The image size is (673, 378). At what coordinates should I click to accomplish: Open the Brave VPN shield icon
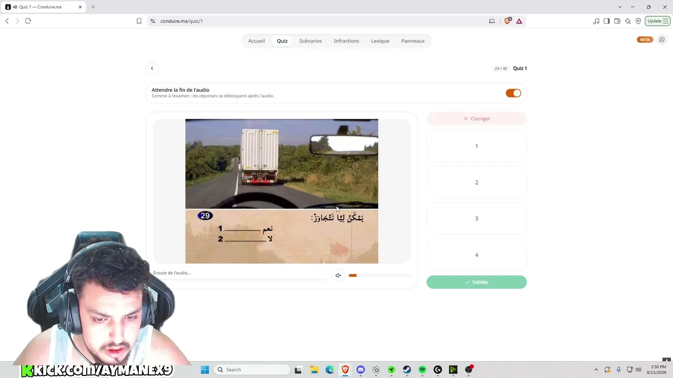click(638, 21)
